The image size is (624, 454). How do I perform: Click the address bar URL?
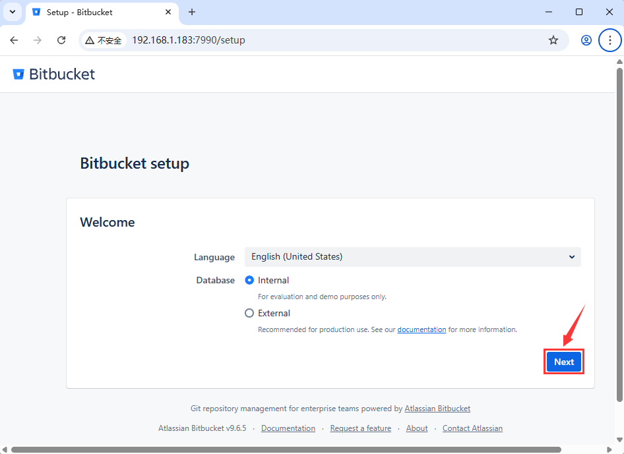[x=188, y=40]
